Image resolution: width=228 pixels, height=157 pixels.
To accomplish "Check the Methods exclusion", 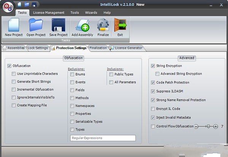I will click(x=72, y=98).
